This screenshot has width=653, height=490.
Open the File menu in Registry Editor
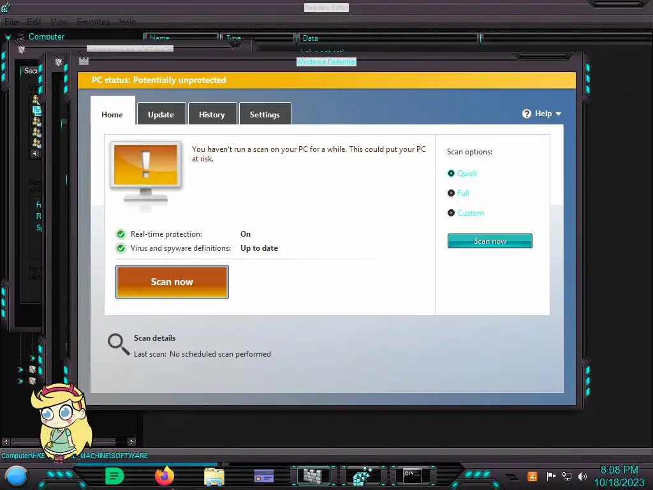point(11,22)
